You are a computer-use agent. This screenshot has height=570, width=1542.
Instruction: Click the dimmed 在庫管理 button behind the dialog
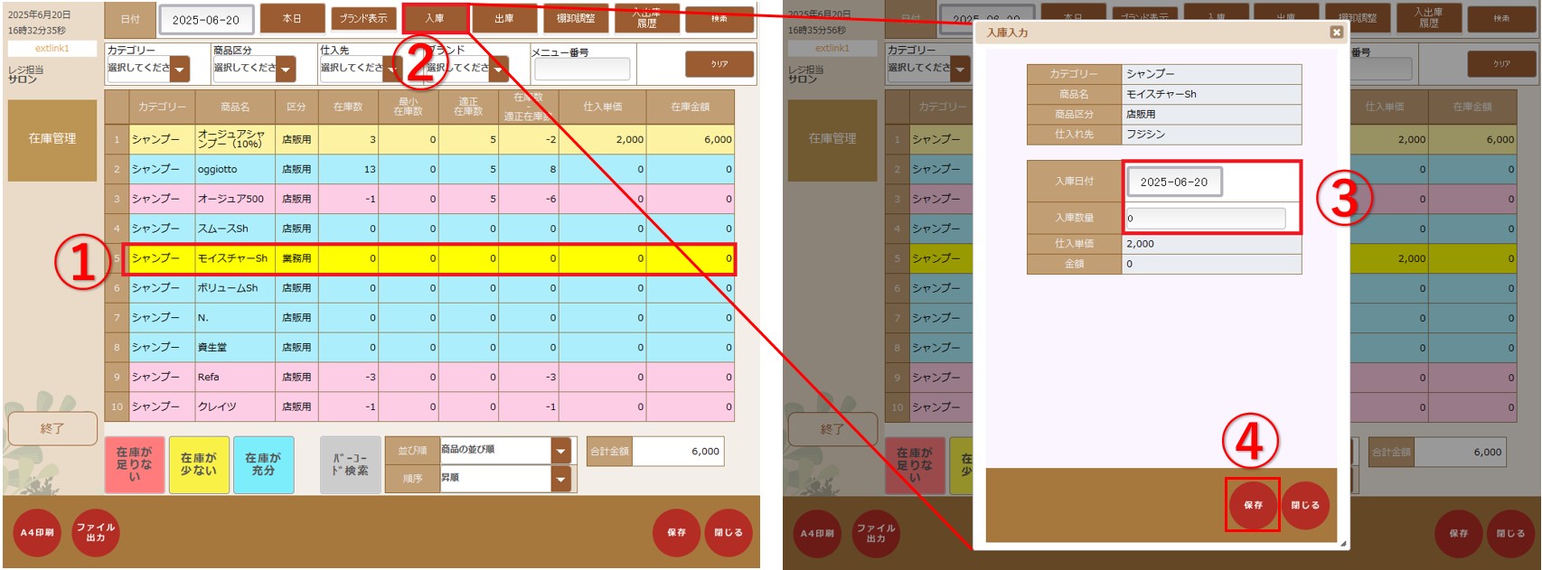click(832, 139)
